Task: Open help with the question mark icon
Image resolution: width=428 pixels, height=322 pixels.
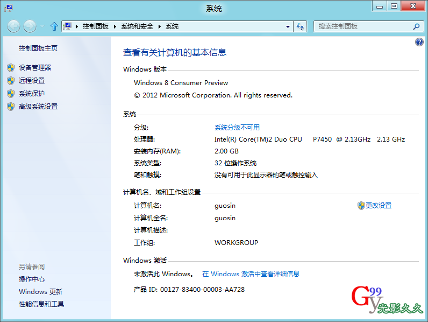Action: coord(419,42)
